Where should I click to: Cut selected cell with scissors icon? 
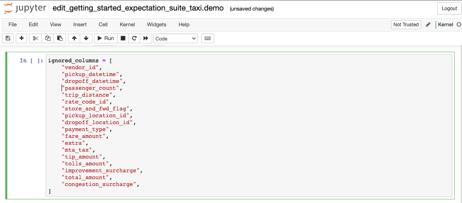[35, 38]
